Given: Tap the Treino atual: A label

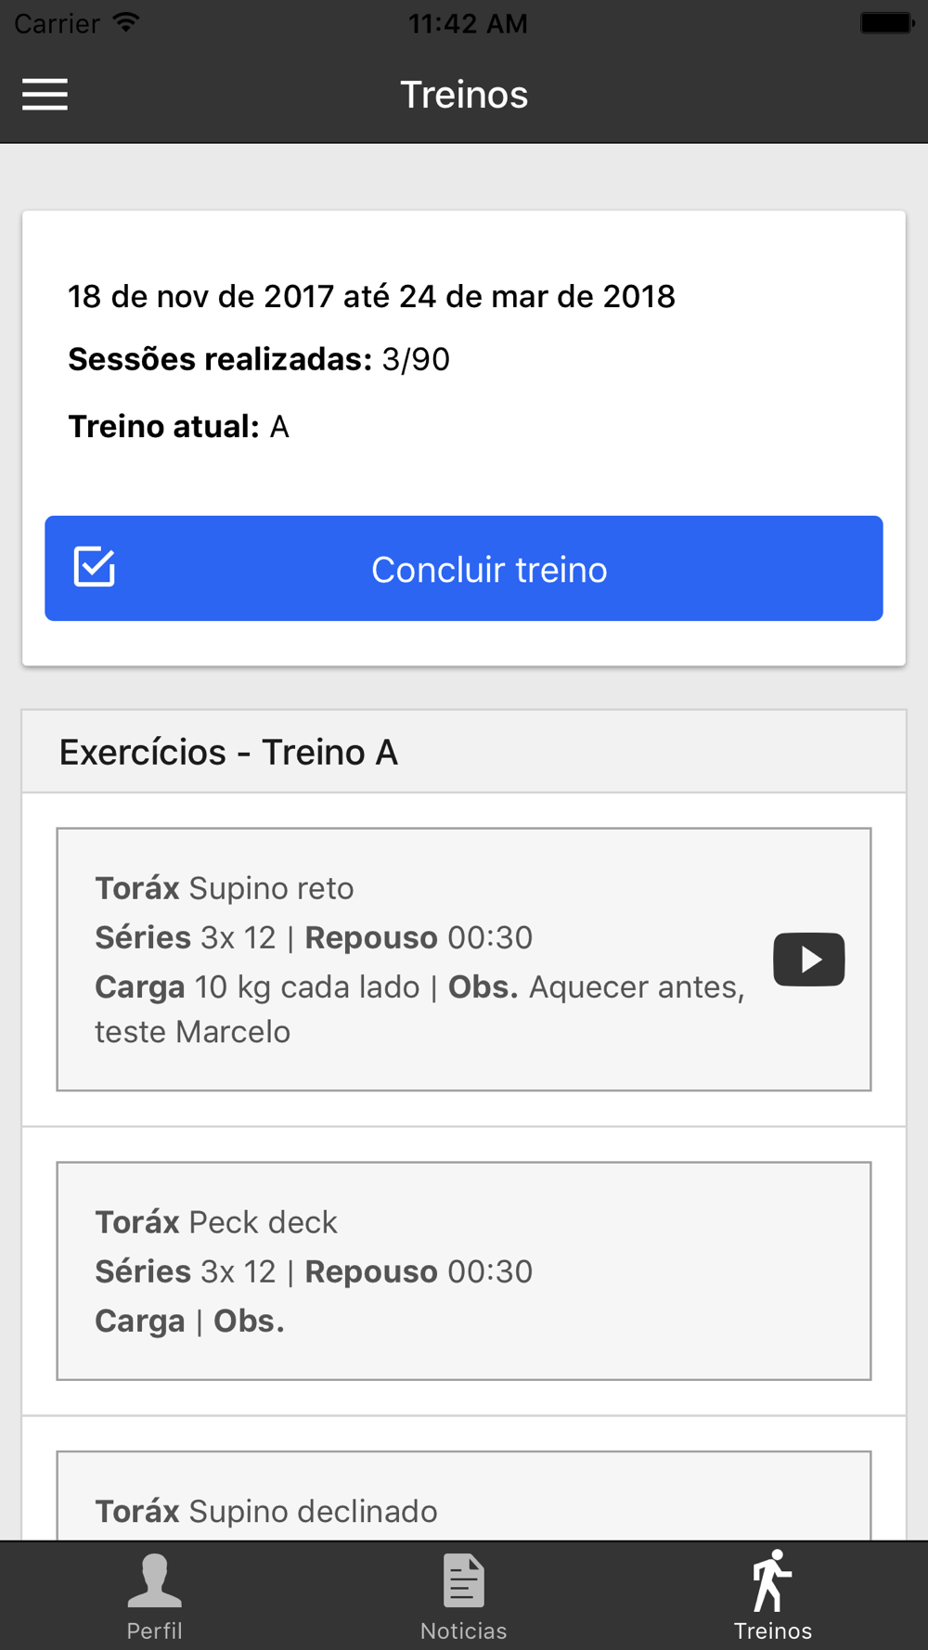Looking at the screenshot, I should [x=178, y=427].
